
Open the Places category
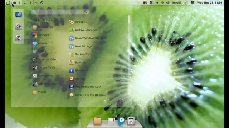tap(39, 92)
